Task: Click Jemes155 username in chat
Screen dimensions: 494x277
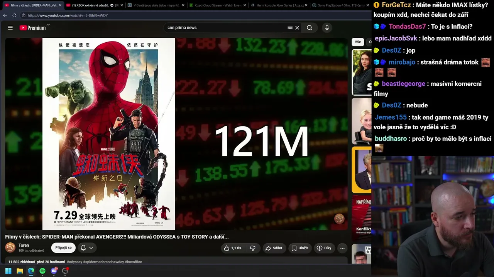Action: (x=391, y=117)
